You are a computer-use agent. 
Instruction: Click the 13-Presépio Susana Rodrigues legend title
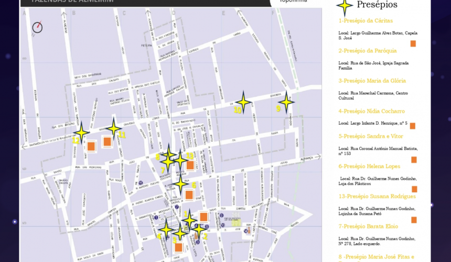tap(377, 196)
